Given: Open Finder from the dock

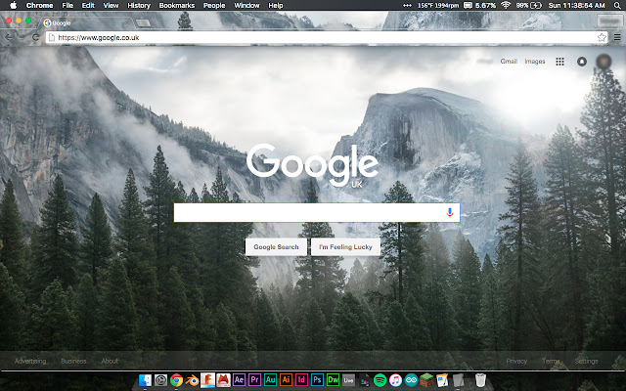Looking at the screenshot, I should 145,380.
